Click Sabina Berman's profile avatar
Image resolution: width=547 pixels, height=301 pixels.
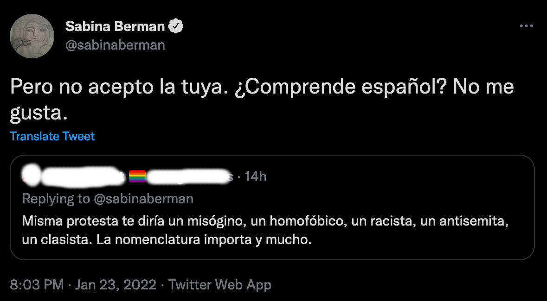coord(32,36)
